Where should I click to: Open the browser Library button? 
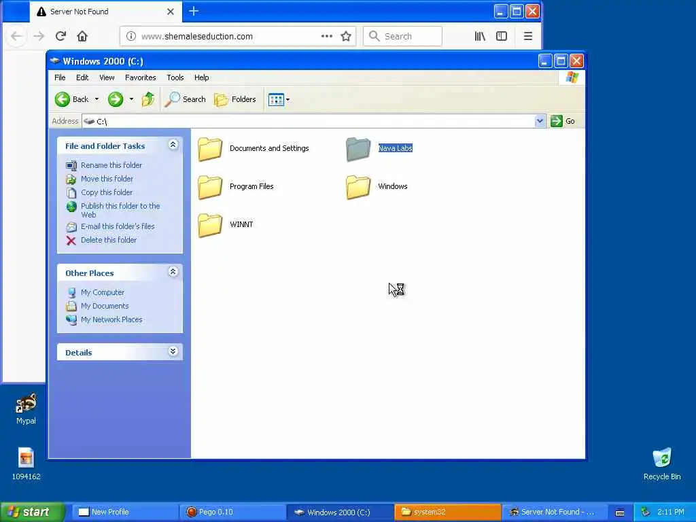click(x=480, y=36)
